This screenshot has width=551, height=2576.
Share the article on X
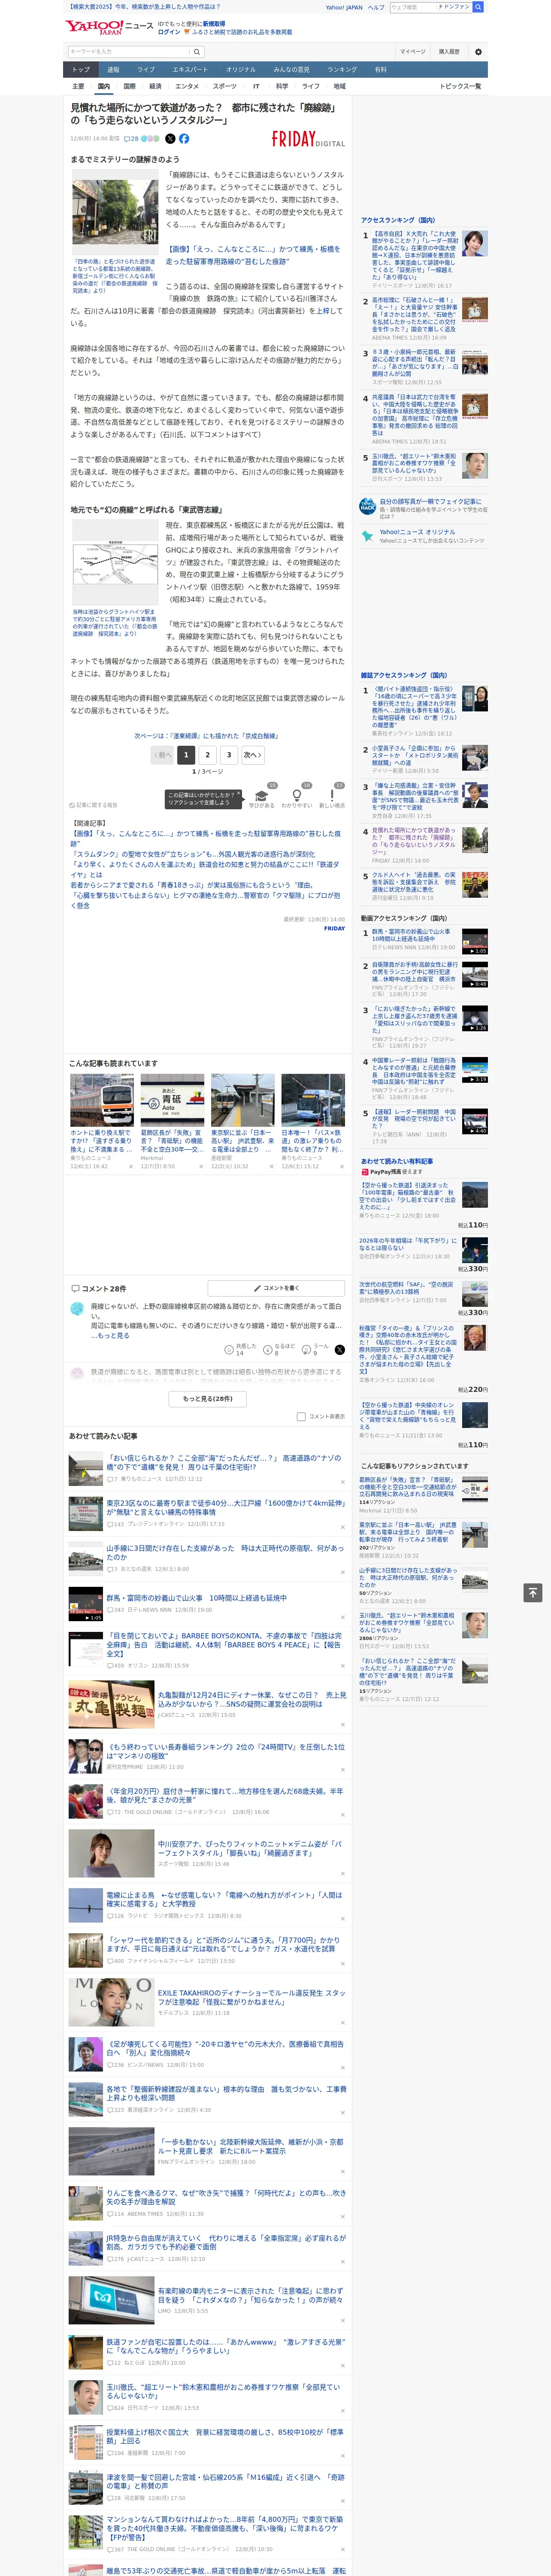(170, 139)
